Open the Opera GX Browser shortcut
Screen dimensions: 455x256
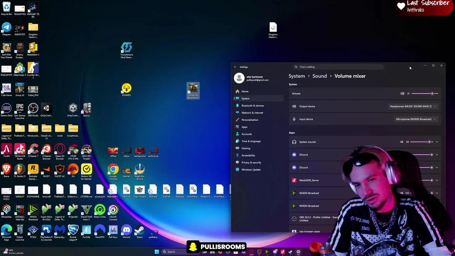pyautogui.click(x=60, y=152)
